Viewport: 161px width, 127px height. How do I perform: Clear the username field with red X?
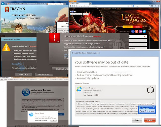pos(145,36)
